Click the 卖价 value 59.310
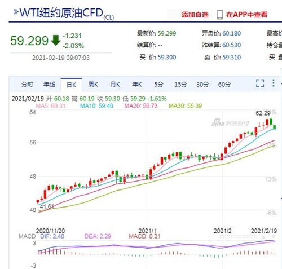Image resolution: width=282 pixels, height=269 pixels. [232, 57]
